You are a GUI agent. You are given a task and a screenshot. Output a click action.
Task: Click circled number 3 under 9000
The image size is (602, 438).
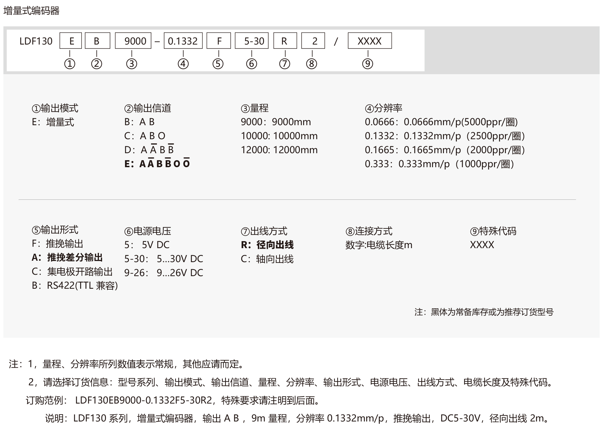point(132,64)
